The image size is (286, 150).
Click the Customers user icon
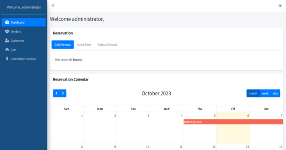7,40
